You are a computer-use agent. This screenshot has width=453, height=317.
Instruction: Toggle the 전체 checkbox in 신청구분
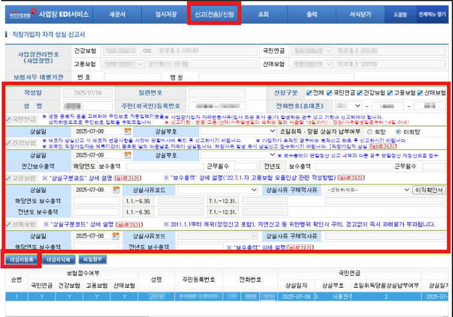309,93
